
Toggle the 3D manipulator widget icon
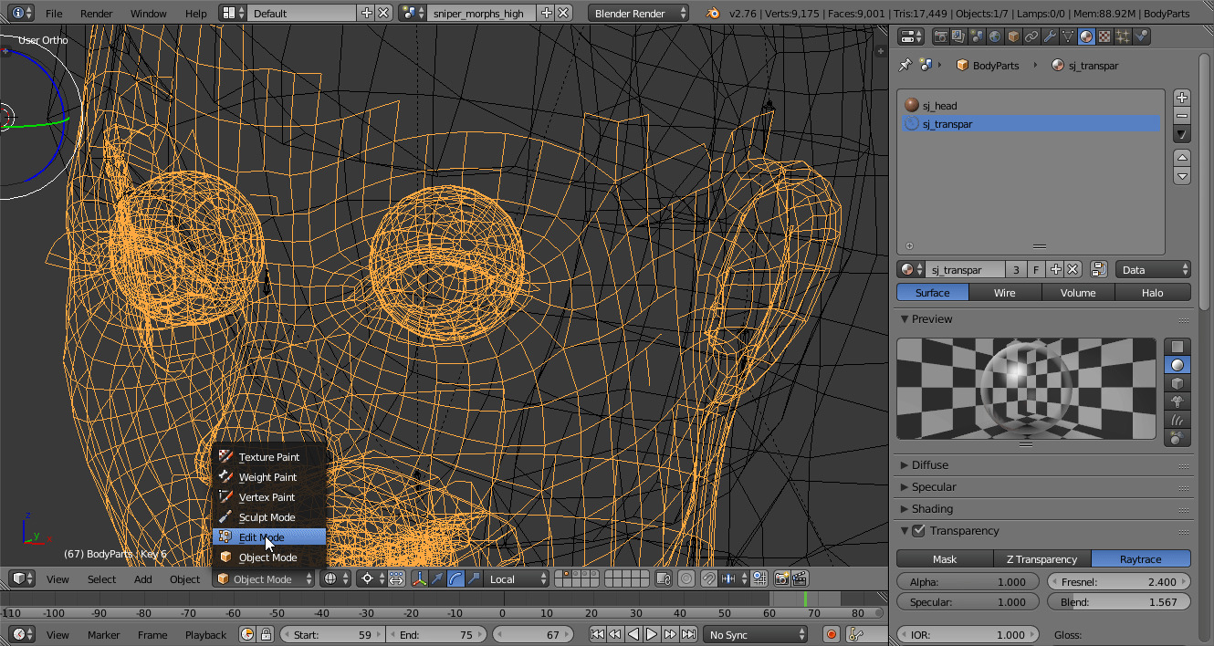420,578
